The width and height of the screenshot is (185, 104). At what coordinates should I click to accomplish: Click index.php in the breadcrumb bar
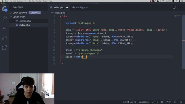[x=60, y=13]
